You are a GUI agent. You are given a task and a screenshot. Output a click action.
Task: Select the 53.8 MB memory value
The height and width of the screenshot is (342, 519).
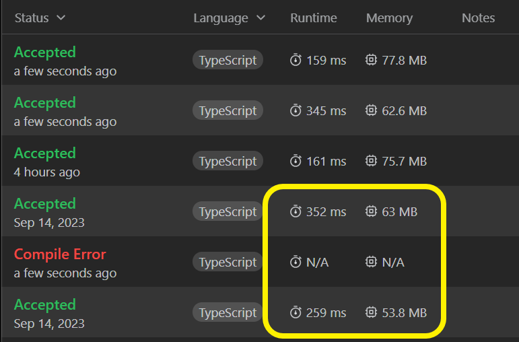pos(404,312)
